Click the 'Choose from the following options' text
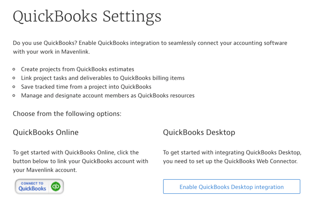Image resolution: width=314 pixels, height=207 pixels. [67, 114]
